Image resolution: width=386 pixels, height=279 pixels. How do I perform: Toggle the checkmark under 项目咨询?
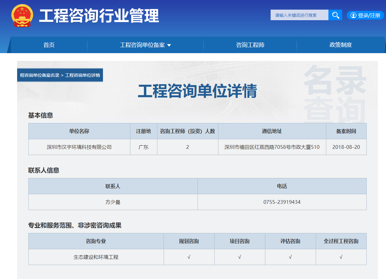click(240, 257)
